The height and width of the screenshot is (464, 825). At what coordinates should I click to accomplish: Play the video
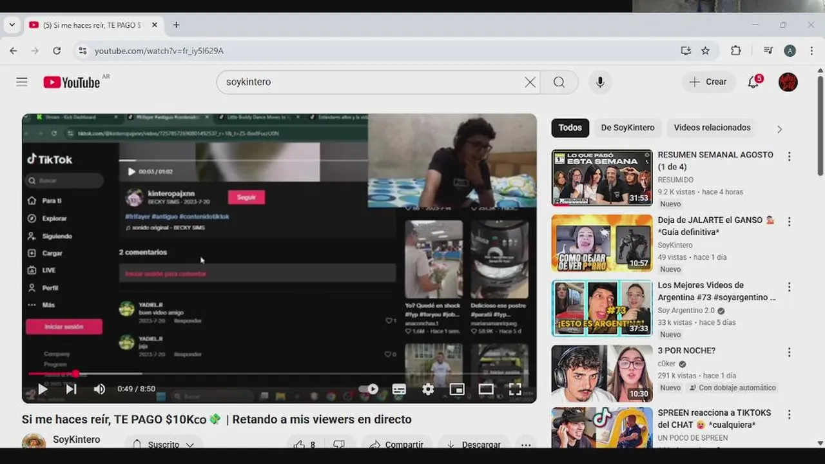[43, 389]
